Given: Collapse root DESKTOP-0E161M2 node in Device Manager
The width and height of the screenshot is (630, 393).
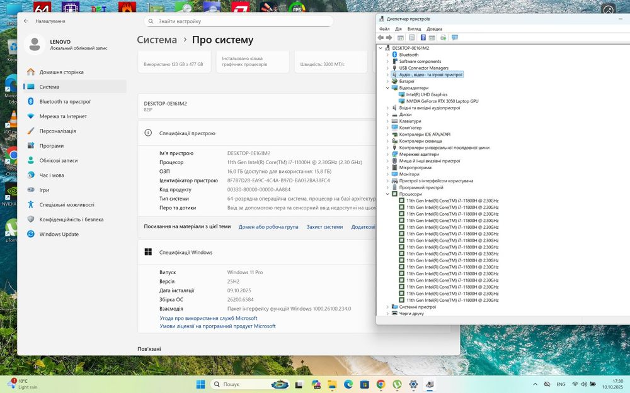Looking at the screenshot, I should pos(381,48).
